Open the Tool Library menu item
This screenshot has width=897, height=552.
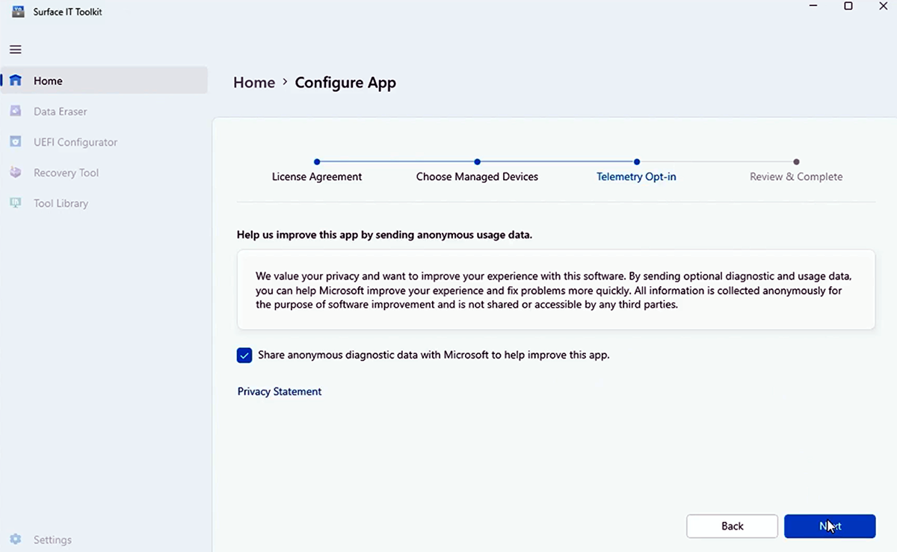(x=61, y=203)
